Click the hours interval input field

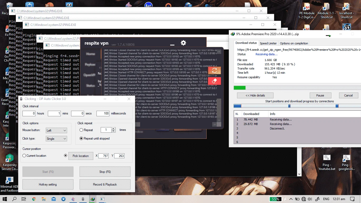(29, 113)
